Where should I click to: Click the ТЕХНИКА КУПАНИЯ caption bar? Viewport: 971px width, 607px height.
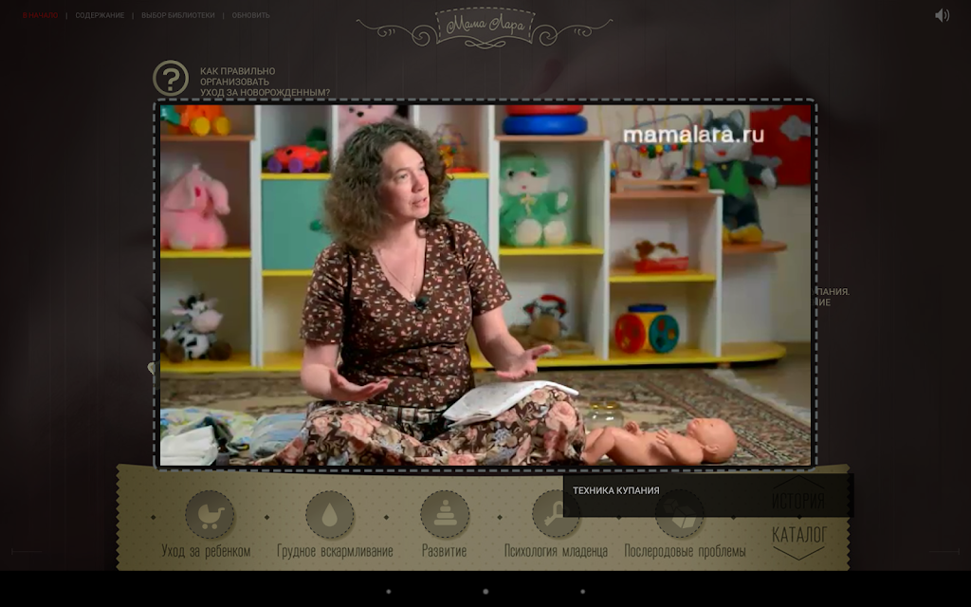tap(708, 495)
